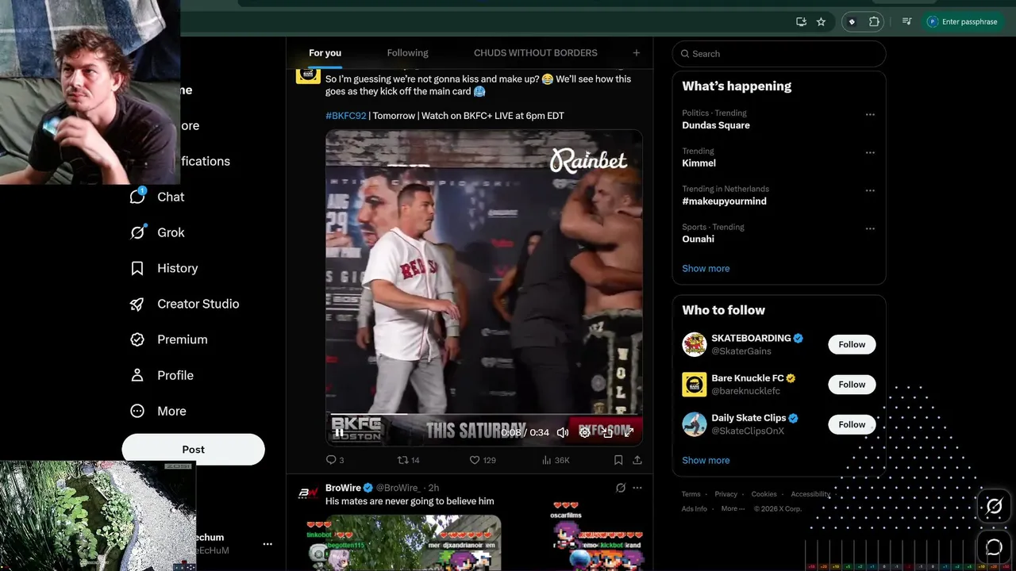Screen dimensions: 1016x571
Task: Open the Kimmel trending topic
Action: pyautogui.click(x=698, y=163)
